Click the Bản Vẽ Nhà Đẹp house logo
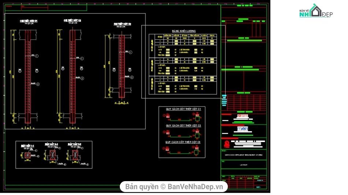This screenshot has width=348, height=195. click(x=315, y=11)
